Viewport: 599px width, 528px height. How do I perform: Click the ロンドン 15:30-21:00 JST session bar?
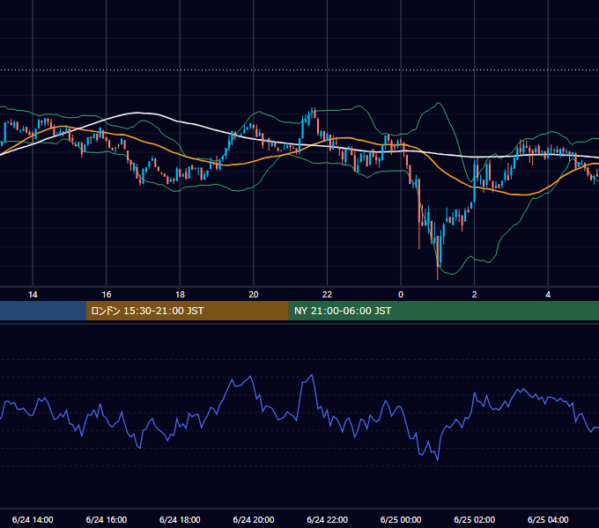pyautogui.click(x=187, y=311)
